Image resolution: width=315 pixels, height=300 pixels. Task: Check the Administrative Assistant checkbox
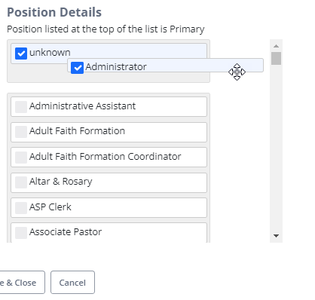21,107
